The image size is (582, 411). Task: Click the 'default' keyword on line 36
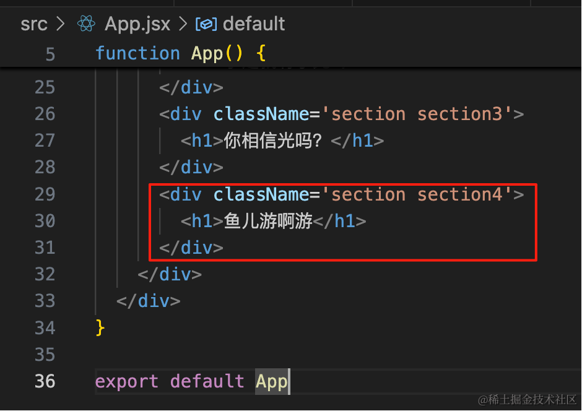[x=207, y=382]
